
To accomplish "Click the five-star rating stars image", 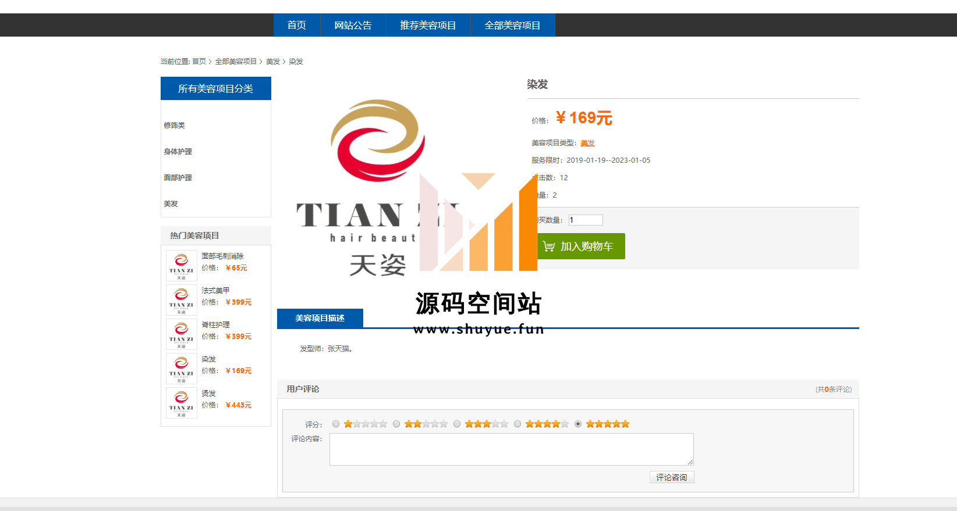I will coord(608,424).
